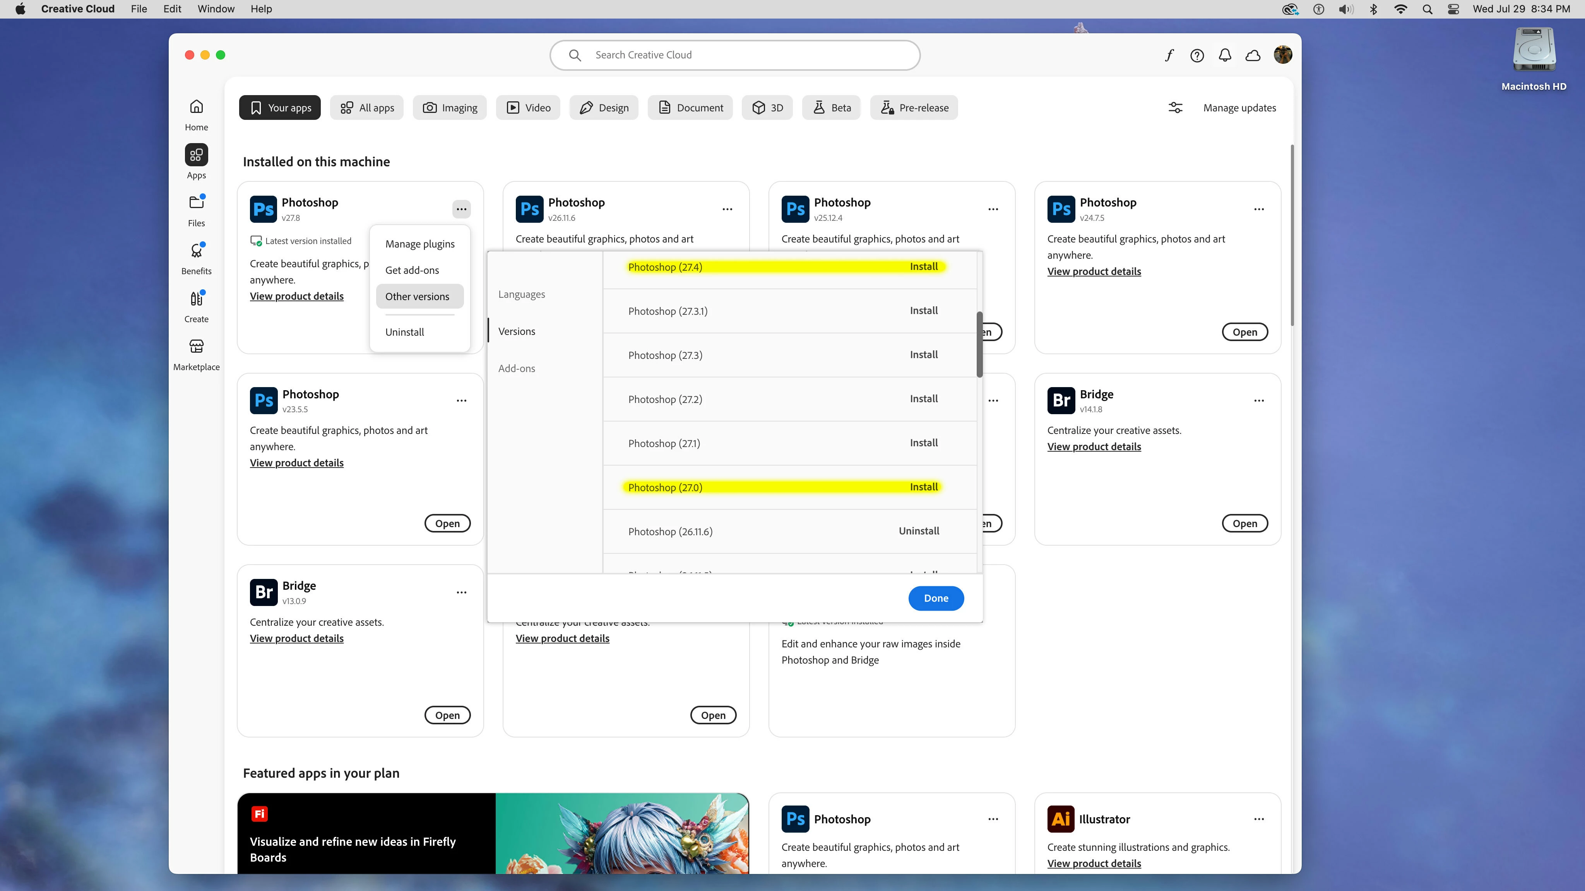
Task: Open more options for Photoshop v23.5.5
Action: [462, 400]
